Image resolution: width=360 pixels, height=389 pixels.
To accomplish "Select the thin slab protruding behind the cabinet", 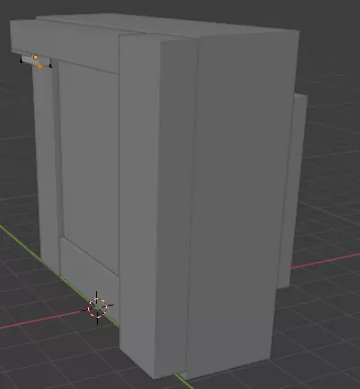I will 293,190.
